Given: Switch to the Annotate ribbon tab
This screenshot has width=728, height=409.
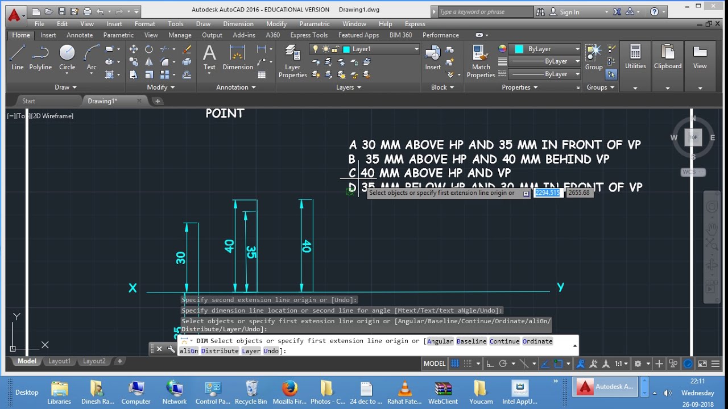Looking at the screenshot, I should (80, 35).
